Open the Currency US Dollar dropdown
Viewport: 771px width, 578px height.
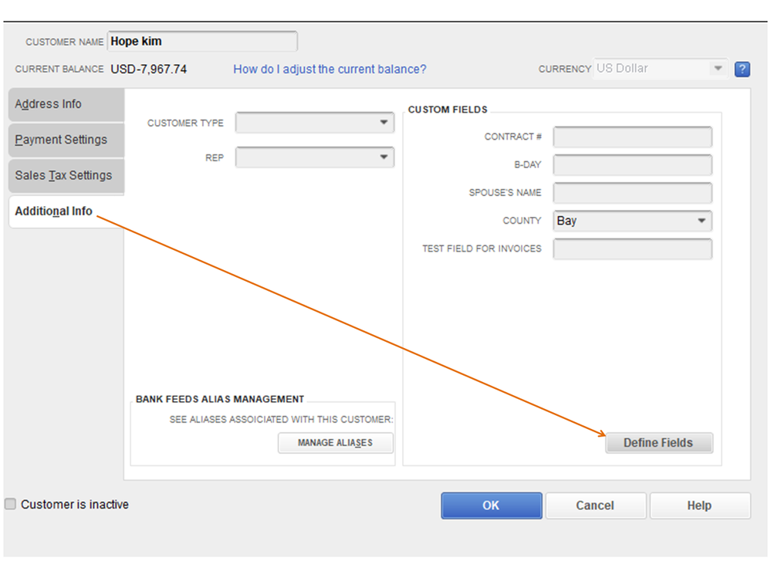tap(661, 69)
